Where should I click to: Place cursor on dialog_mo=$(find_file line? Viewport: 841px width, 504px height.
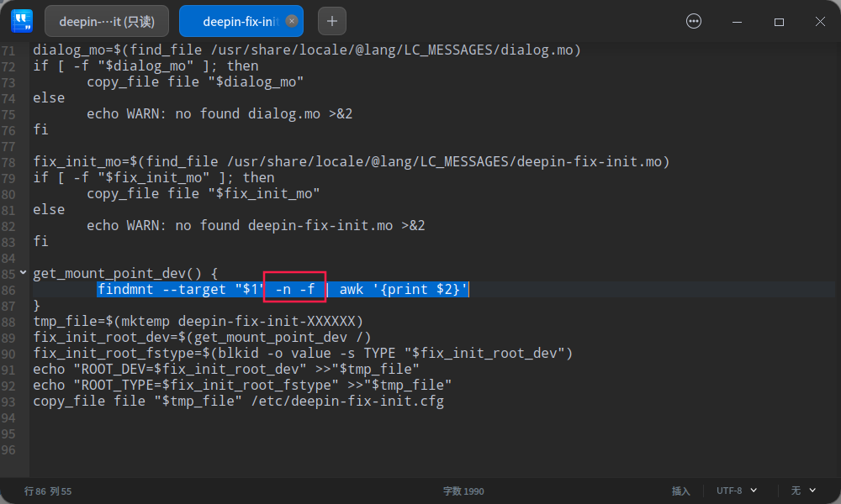coord(307,50)
